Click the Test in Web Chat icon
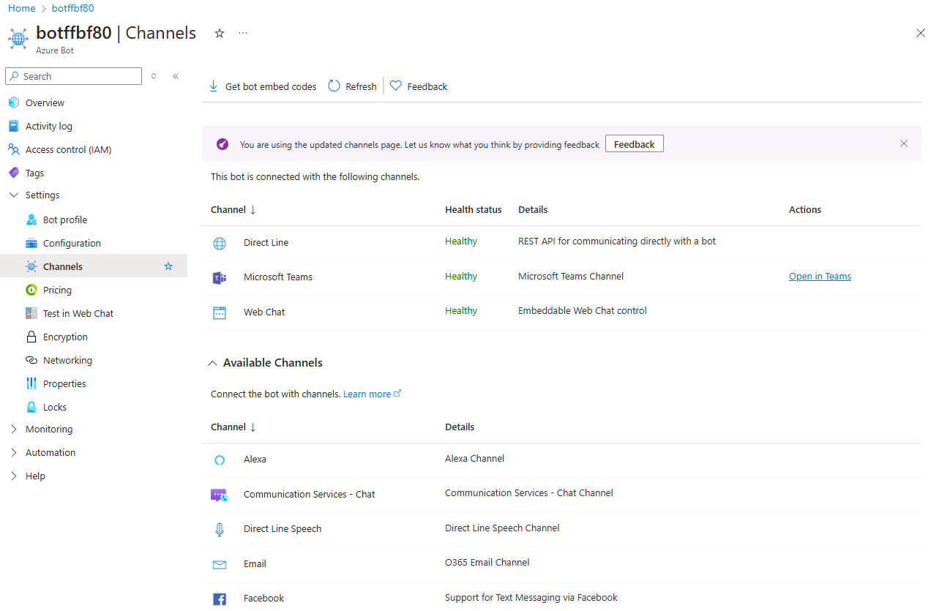 click(x=31, y=313)
